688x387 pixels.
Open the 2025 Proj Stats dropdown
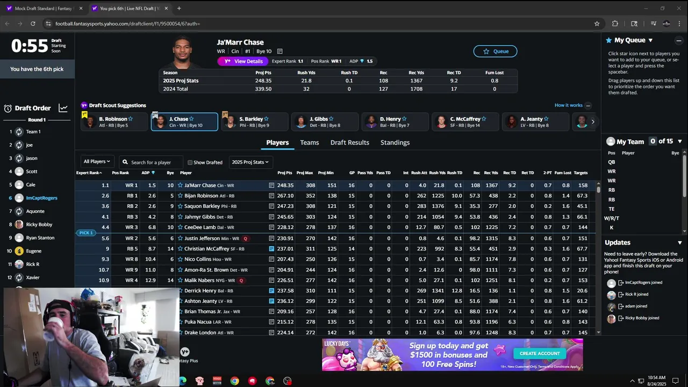250,162
